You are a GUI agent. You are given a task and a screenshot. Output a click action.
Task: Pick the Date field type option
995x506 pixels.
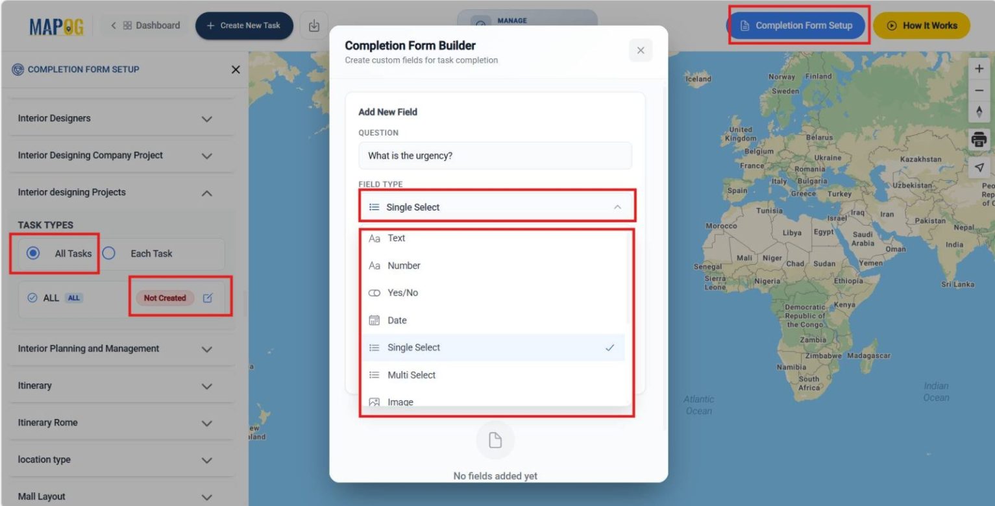click(x=397, y=320)
